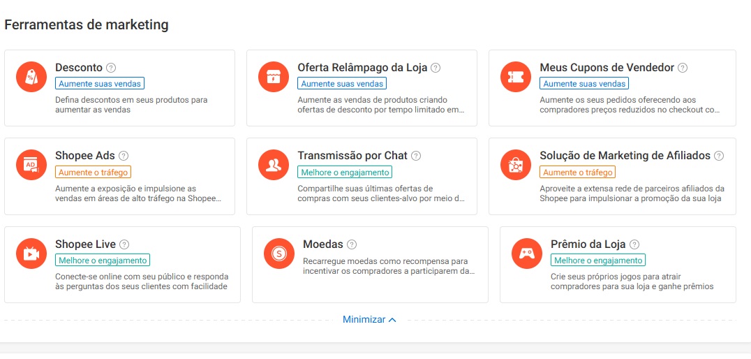Click 'Melhore o engajamento' tag under Transmissão por Chat
Image resolution: width=751 pixels, height=359 pixels.
[x=345, y=172]
